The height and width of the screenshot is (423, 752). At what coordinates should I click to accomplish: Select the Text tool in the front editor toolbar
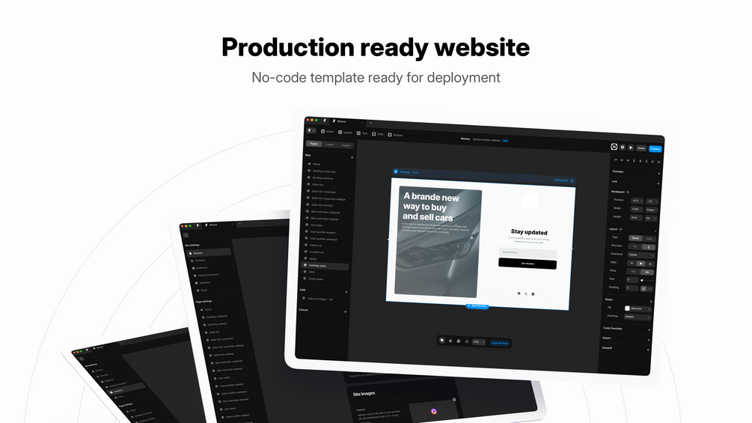[362, 133]
